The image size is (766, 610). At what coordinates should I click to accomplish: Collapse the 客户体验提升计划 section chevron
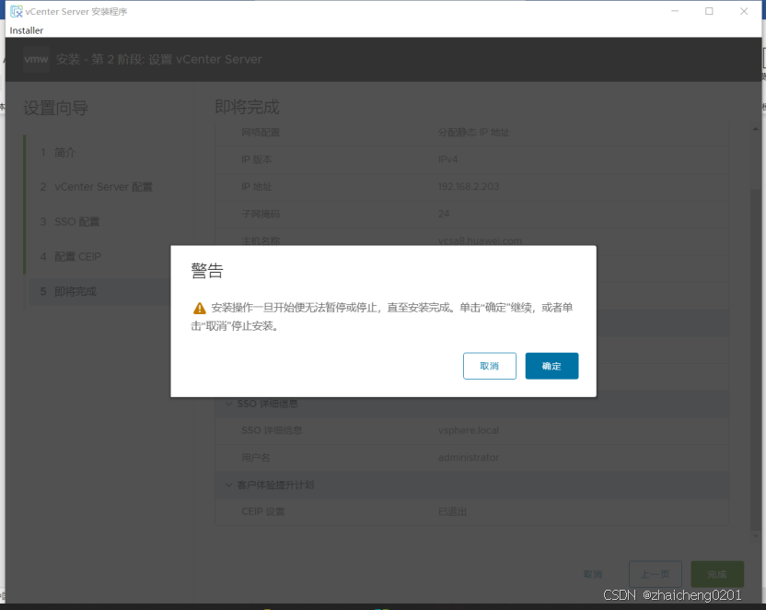click(x=228, y=485)
